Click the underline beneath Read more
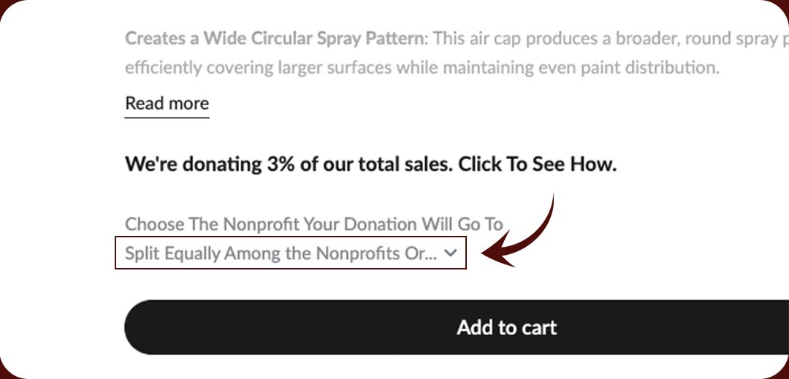 (x=167, y=116)
